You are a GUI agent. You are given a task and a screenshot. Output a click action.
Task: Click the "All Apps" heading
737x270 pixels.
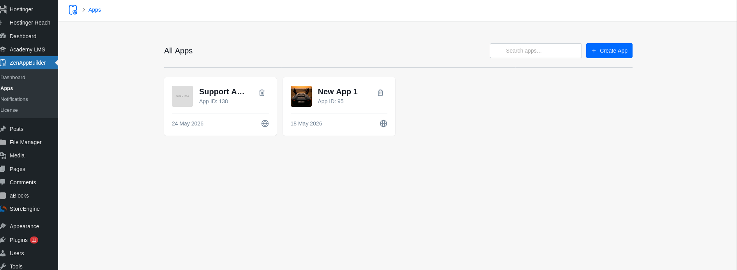coord(178,51)
